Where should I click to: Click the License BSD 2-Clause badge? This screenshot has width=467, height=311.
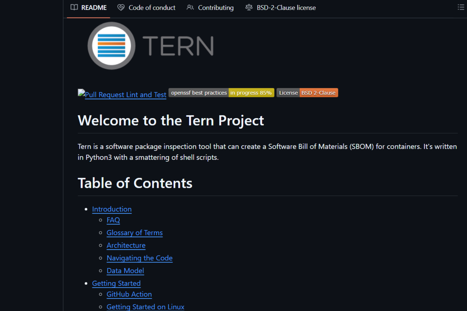307,93
